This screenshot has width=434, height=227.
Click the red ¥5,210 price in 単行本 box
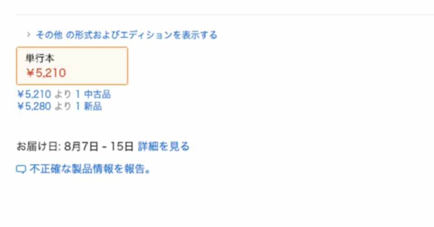coord(46,73)
